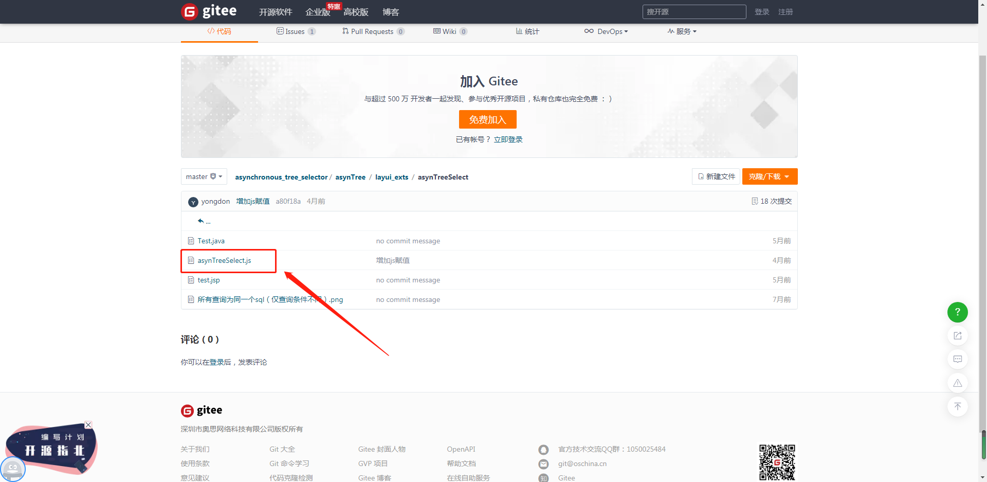Click the warning triangle report icon
The image size is (987, 482).
click(957, 383)
